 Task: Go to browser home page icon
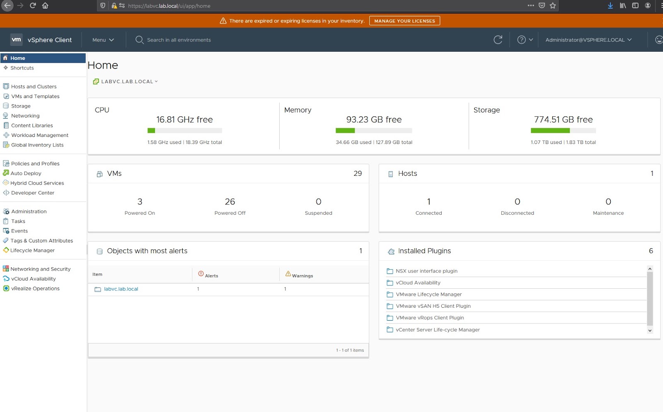tap(45, 6)
